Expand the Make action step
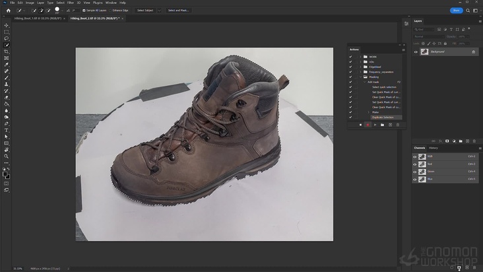The width and height of the screenshot is (483, 272). click(369, 112)
